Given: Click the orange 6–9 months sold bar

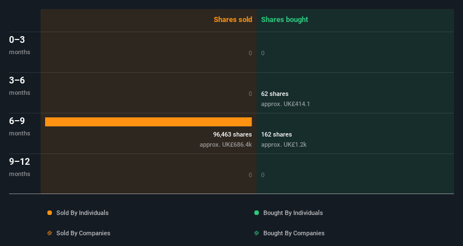Looking at the screenshot, I should 148,122.
